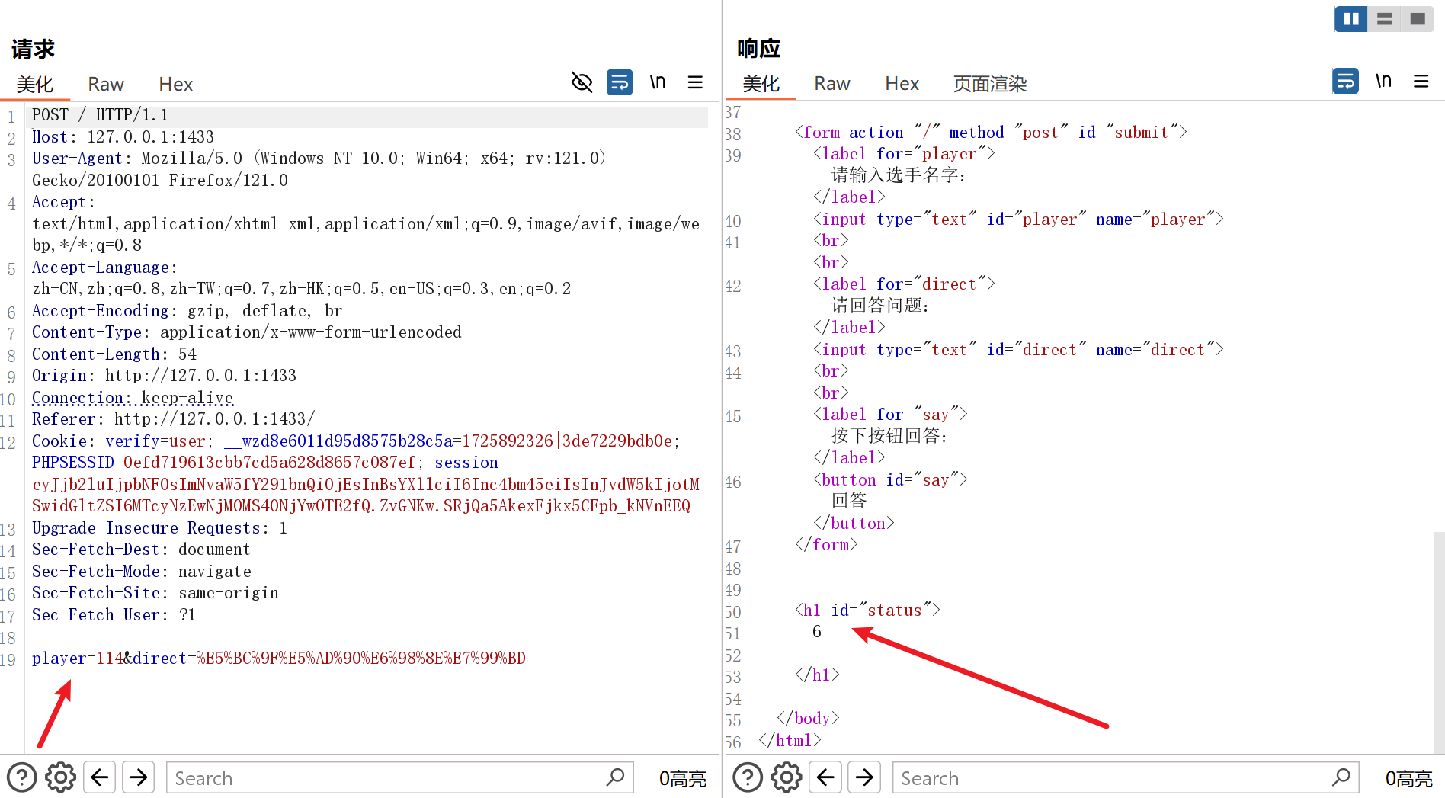Open the 页面渲染 response tab
The width and height of the screenshot is (1445, 798).
[x=989, y=84]
